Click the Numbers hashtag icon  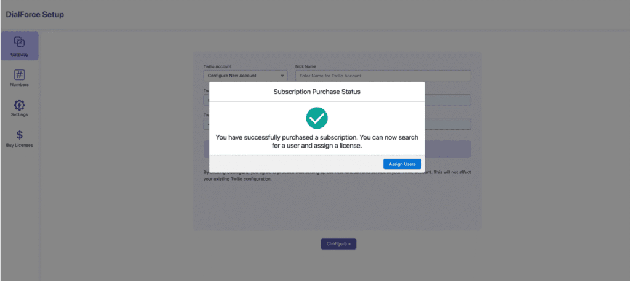point(19,74)
